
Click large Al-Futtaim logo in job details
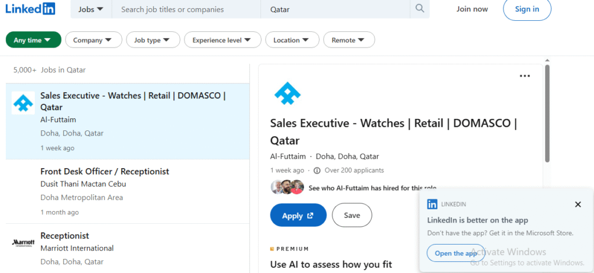287,93
